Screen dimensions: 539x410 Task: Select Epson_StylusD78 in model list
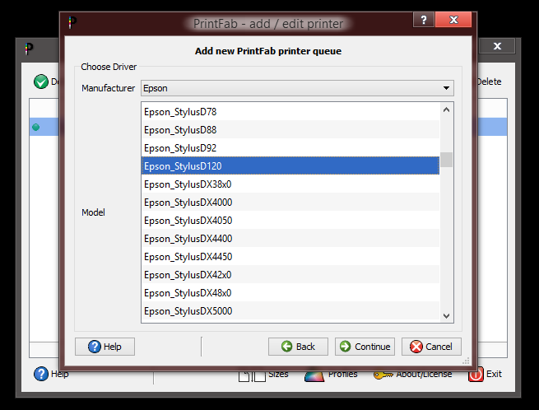[x=290, y=112]
